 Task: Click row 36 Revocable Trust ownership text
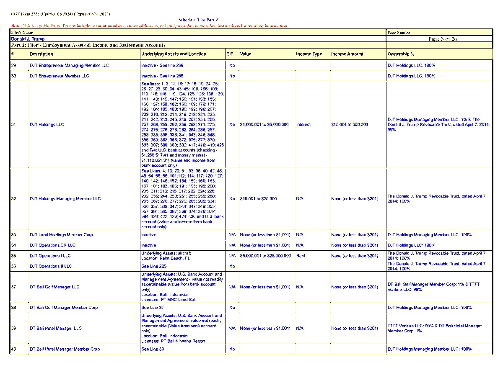pyautogui.click(x=437, y=266)
